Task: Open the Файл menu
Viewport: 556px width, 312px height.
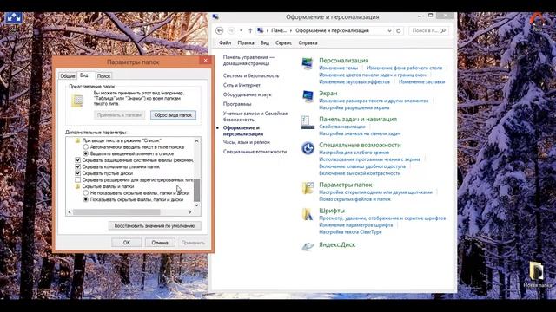Action: (x=225, y=42)
